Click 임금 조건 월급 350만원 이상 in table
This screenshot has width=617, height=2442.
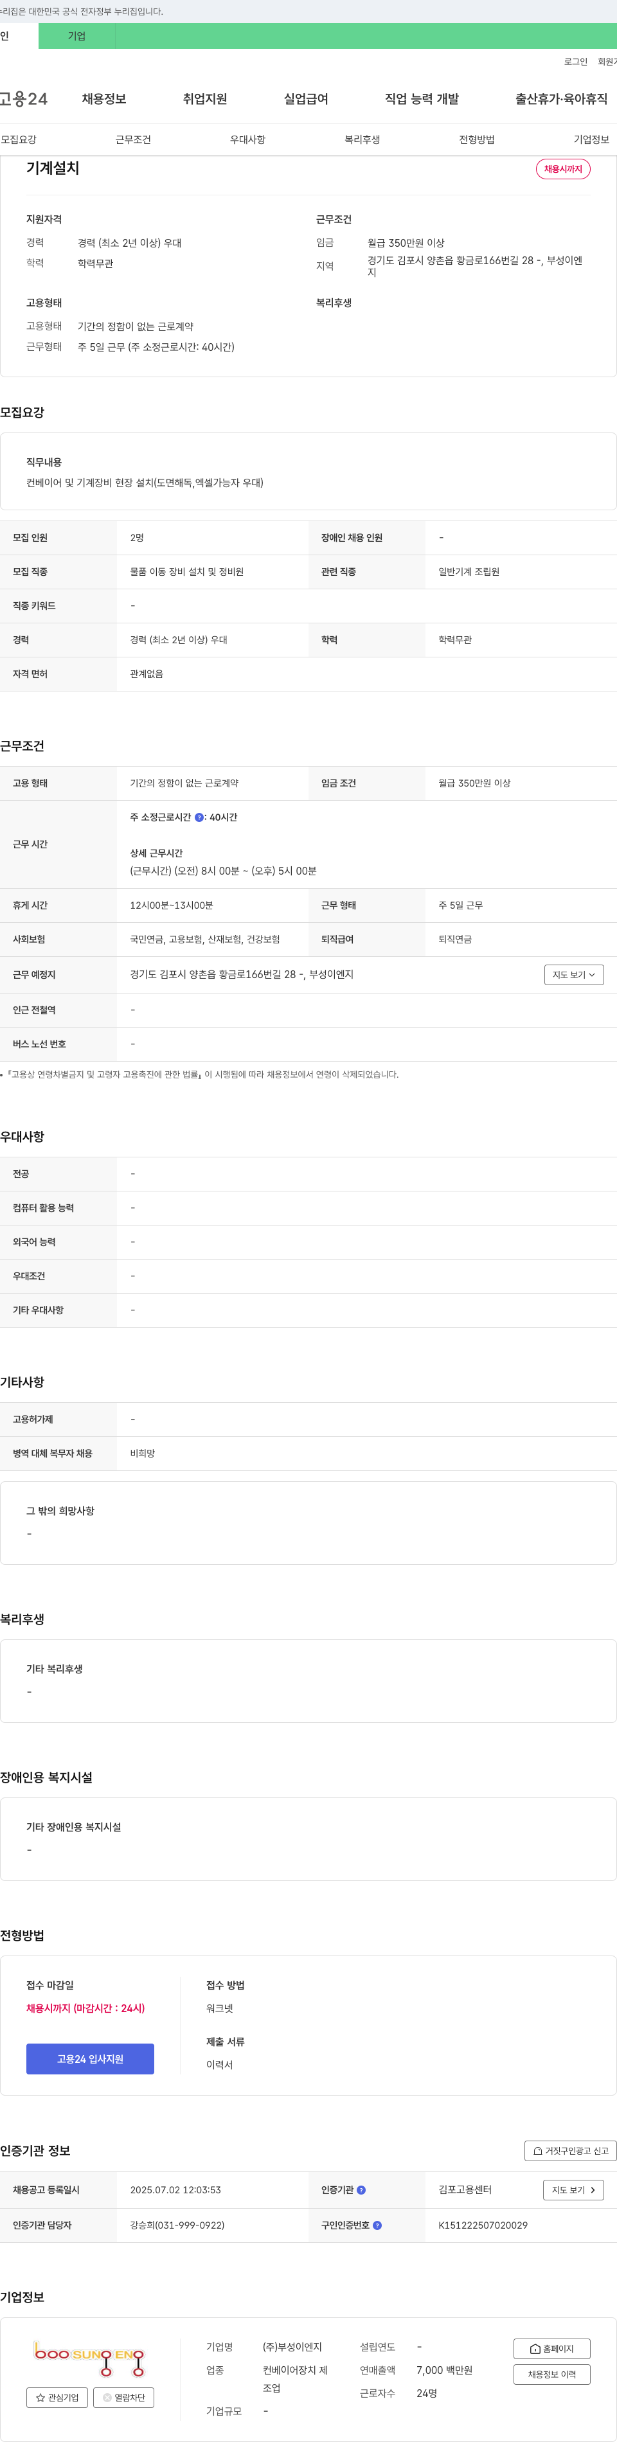tap(474, 783)
